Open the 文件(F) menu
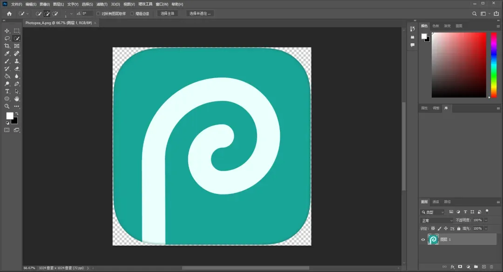Viewport: 503px width, 272px height. (17, 4)
